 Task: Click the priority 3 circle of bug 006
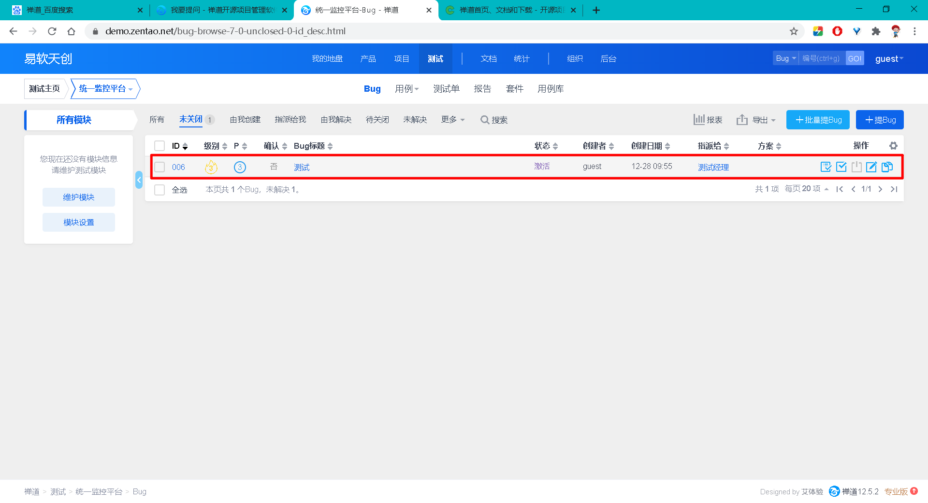pos(240,167)
